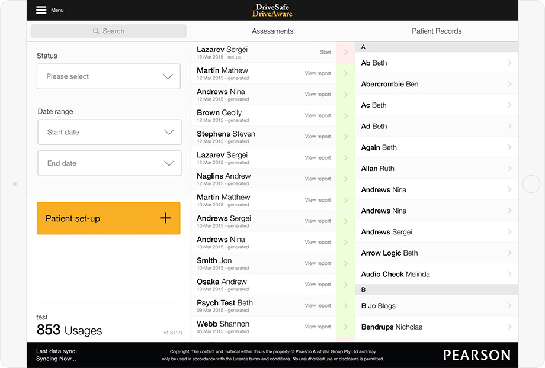Tap chevron on Naglins Andrew assessment row
545x368 pixels.
[345, 179]
